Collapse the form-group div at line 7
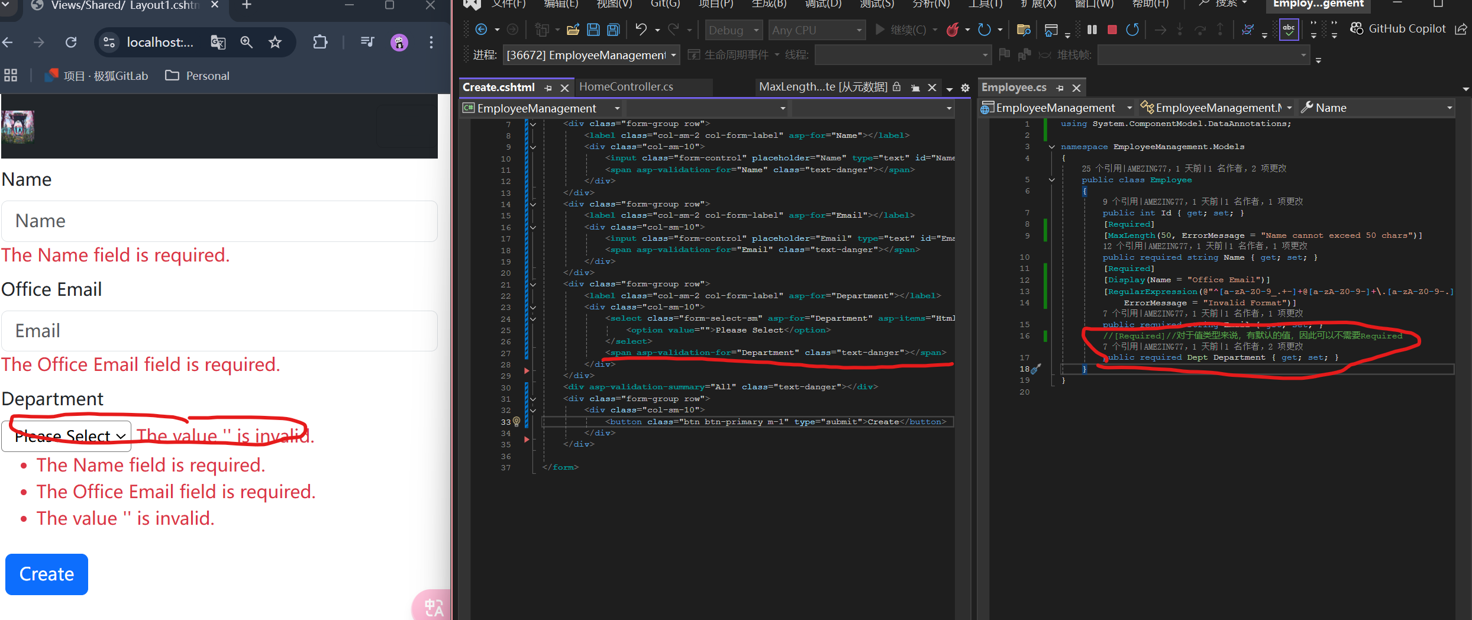The height and width of the screenshot is (620, 1472). tap(533, 124)
